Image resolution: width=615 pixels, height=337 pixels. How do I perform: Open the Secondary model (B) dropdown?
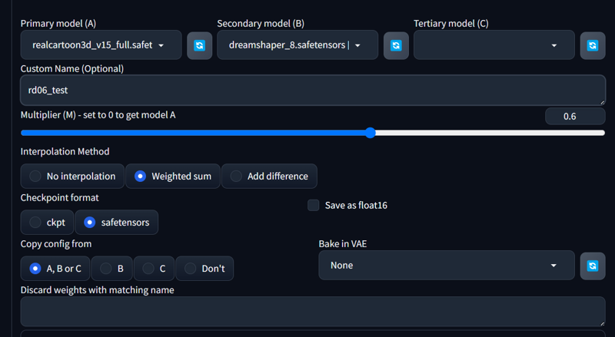(x=298, y=45)
